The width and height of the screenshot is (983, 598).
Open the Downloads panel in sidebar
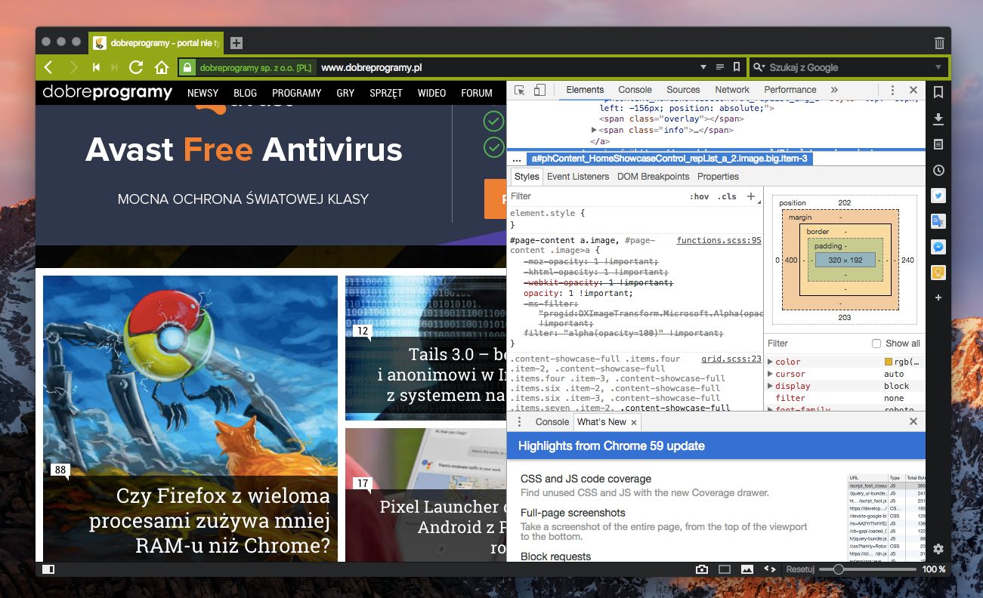pos(938,119)
